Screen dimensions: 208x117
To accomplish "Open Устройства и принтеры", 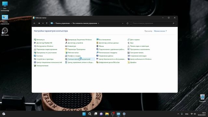I will click(44, 59).
